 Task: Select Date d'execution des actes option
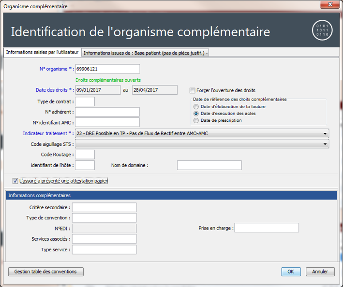(x=196, y=114)
